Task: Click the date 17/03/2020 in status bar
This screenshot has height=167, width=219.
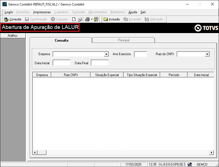Action: (x=133, y=164)
